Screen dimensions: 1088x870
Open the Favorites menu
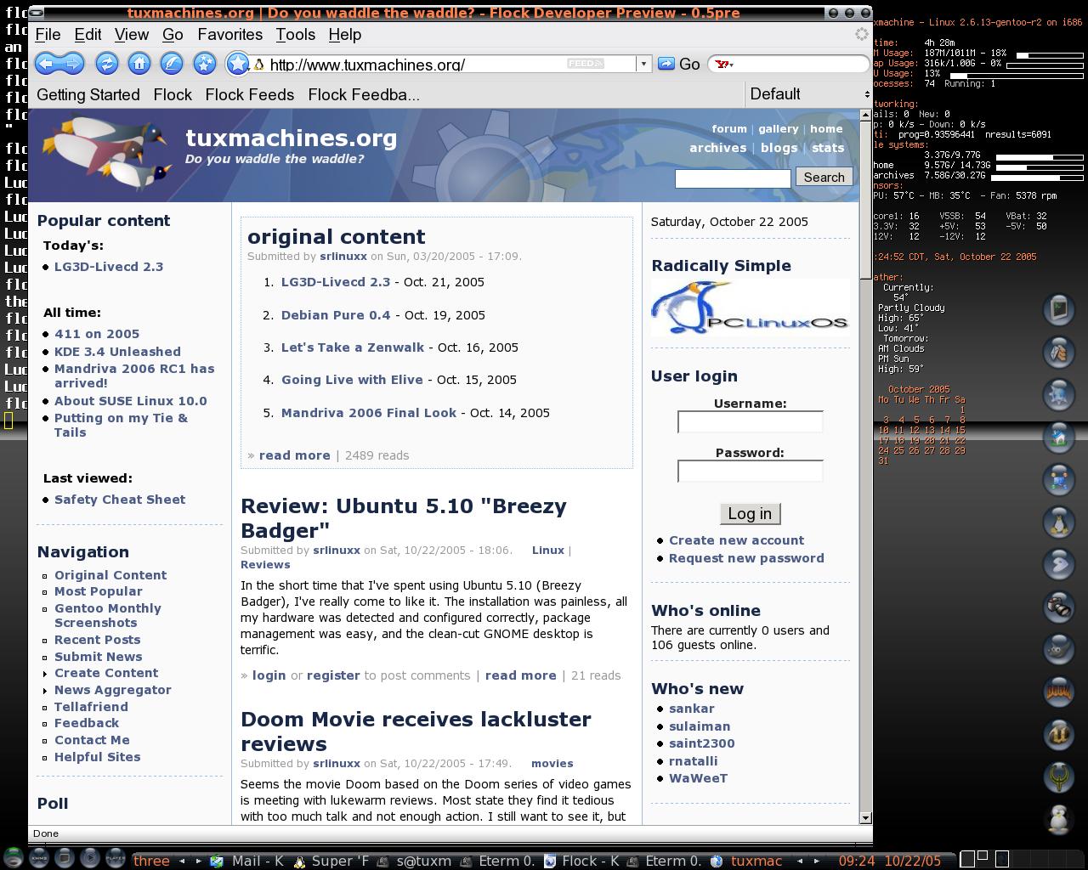click(229, 35)
